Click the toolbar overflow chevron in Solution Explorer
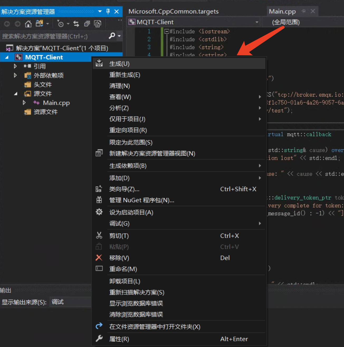Image resolution: width=344 pixels, height=347 pixels. pos(120,20)
